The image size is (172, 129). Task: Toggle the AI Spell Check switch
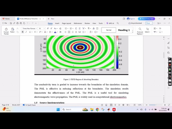click(x=24, y=105)
